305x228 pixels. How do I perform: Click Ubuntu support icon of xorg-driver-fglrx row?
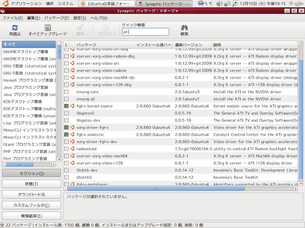tap(72, 127)
